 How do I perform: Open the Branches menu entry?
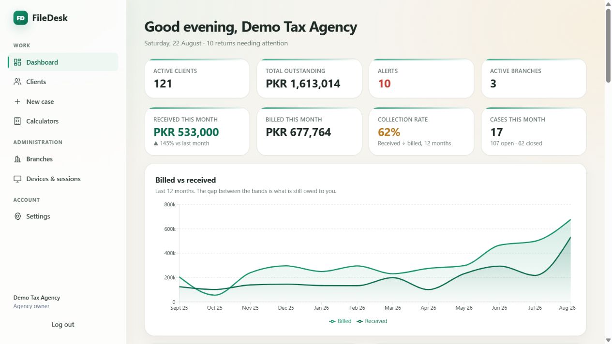63,159
